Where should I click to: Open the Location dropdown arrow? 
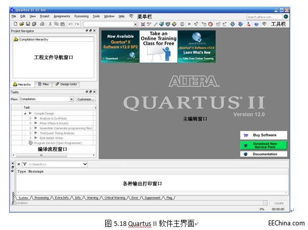pos(265,203)
